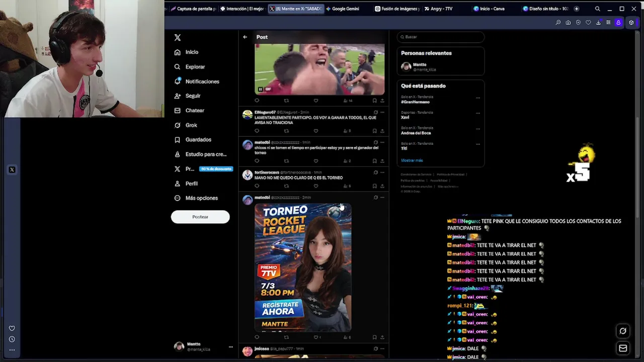Viewport: 644px width, 362px height.
Task: Click the back arrow beside Post
Action: click(245, 37)
